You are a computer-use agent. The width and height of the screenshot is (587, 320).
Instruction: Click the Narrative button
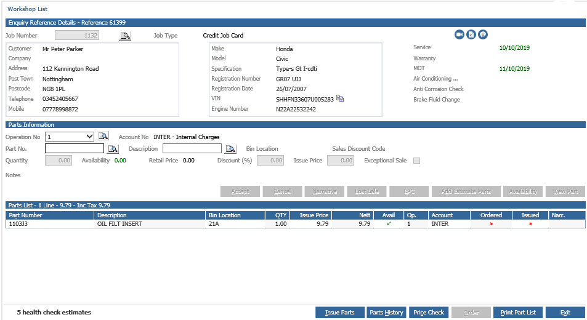[325, 191]
